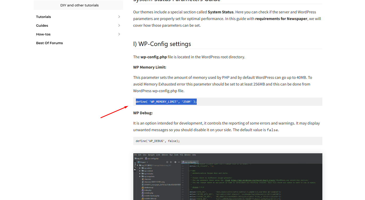Expand the Guides chevron in sidebar

pos(119,25)
